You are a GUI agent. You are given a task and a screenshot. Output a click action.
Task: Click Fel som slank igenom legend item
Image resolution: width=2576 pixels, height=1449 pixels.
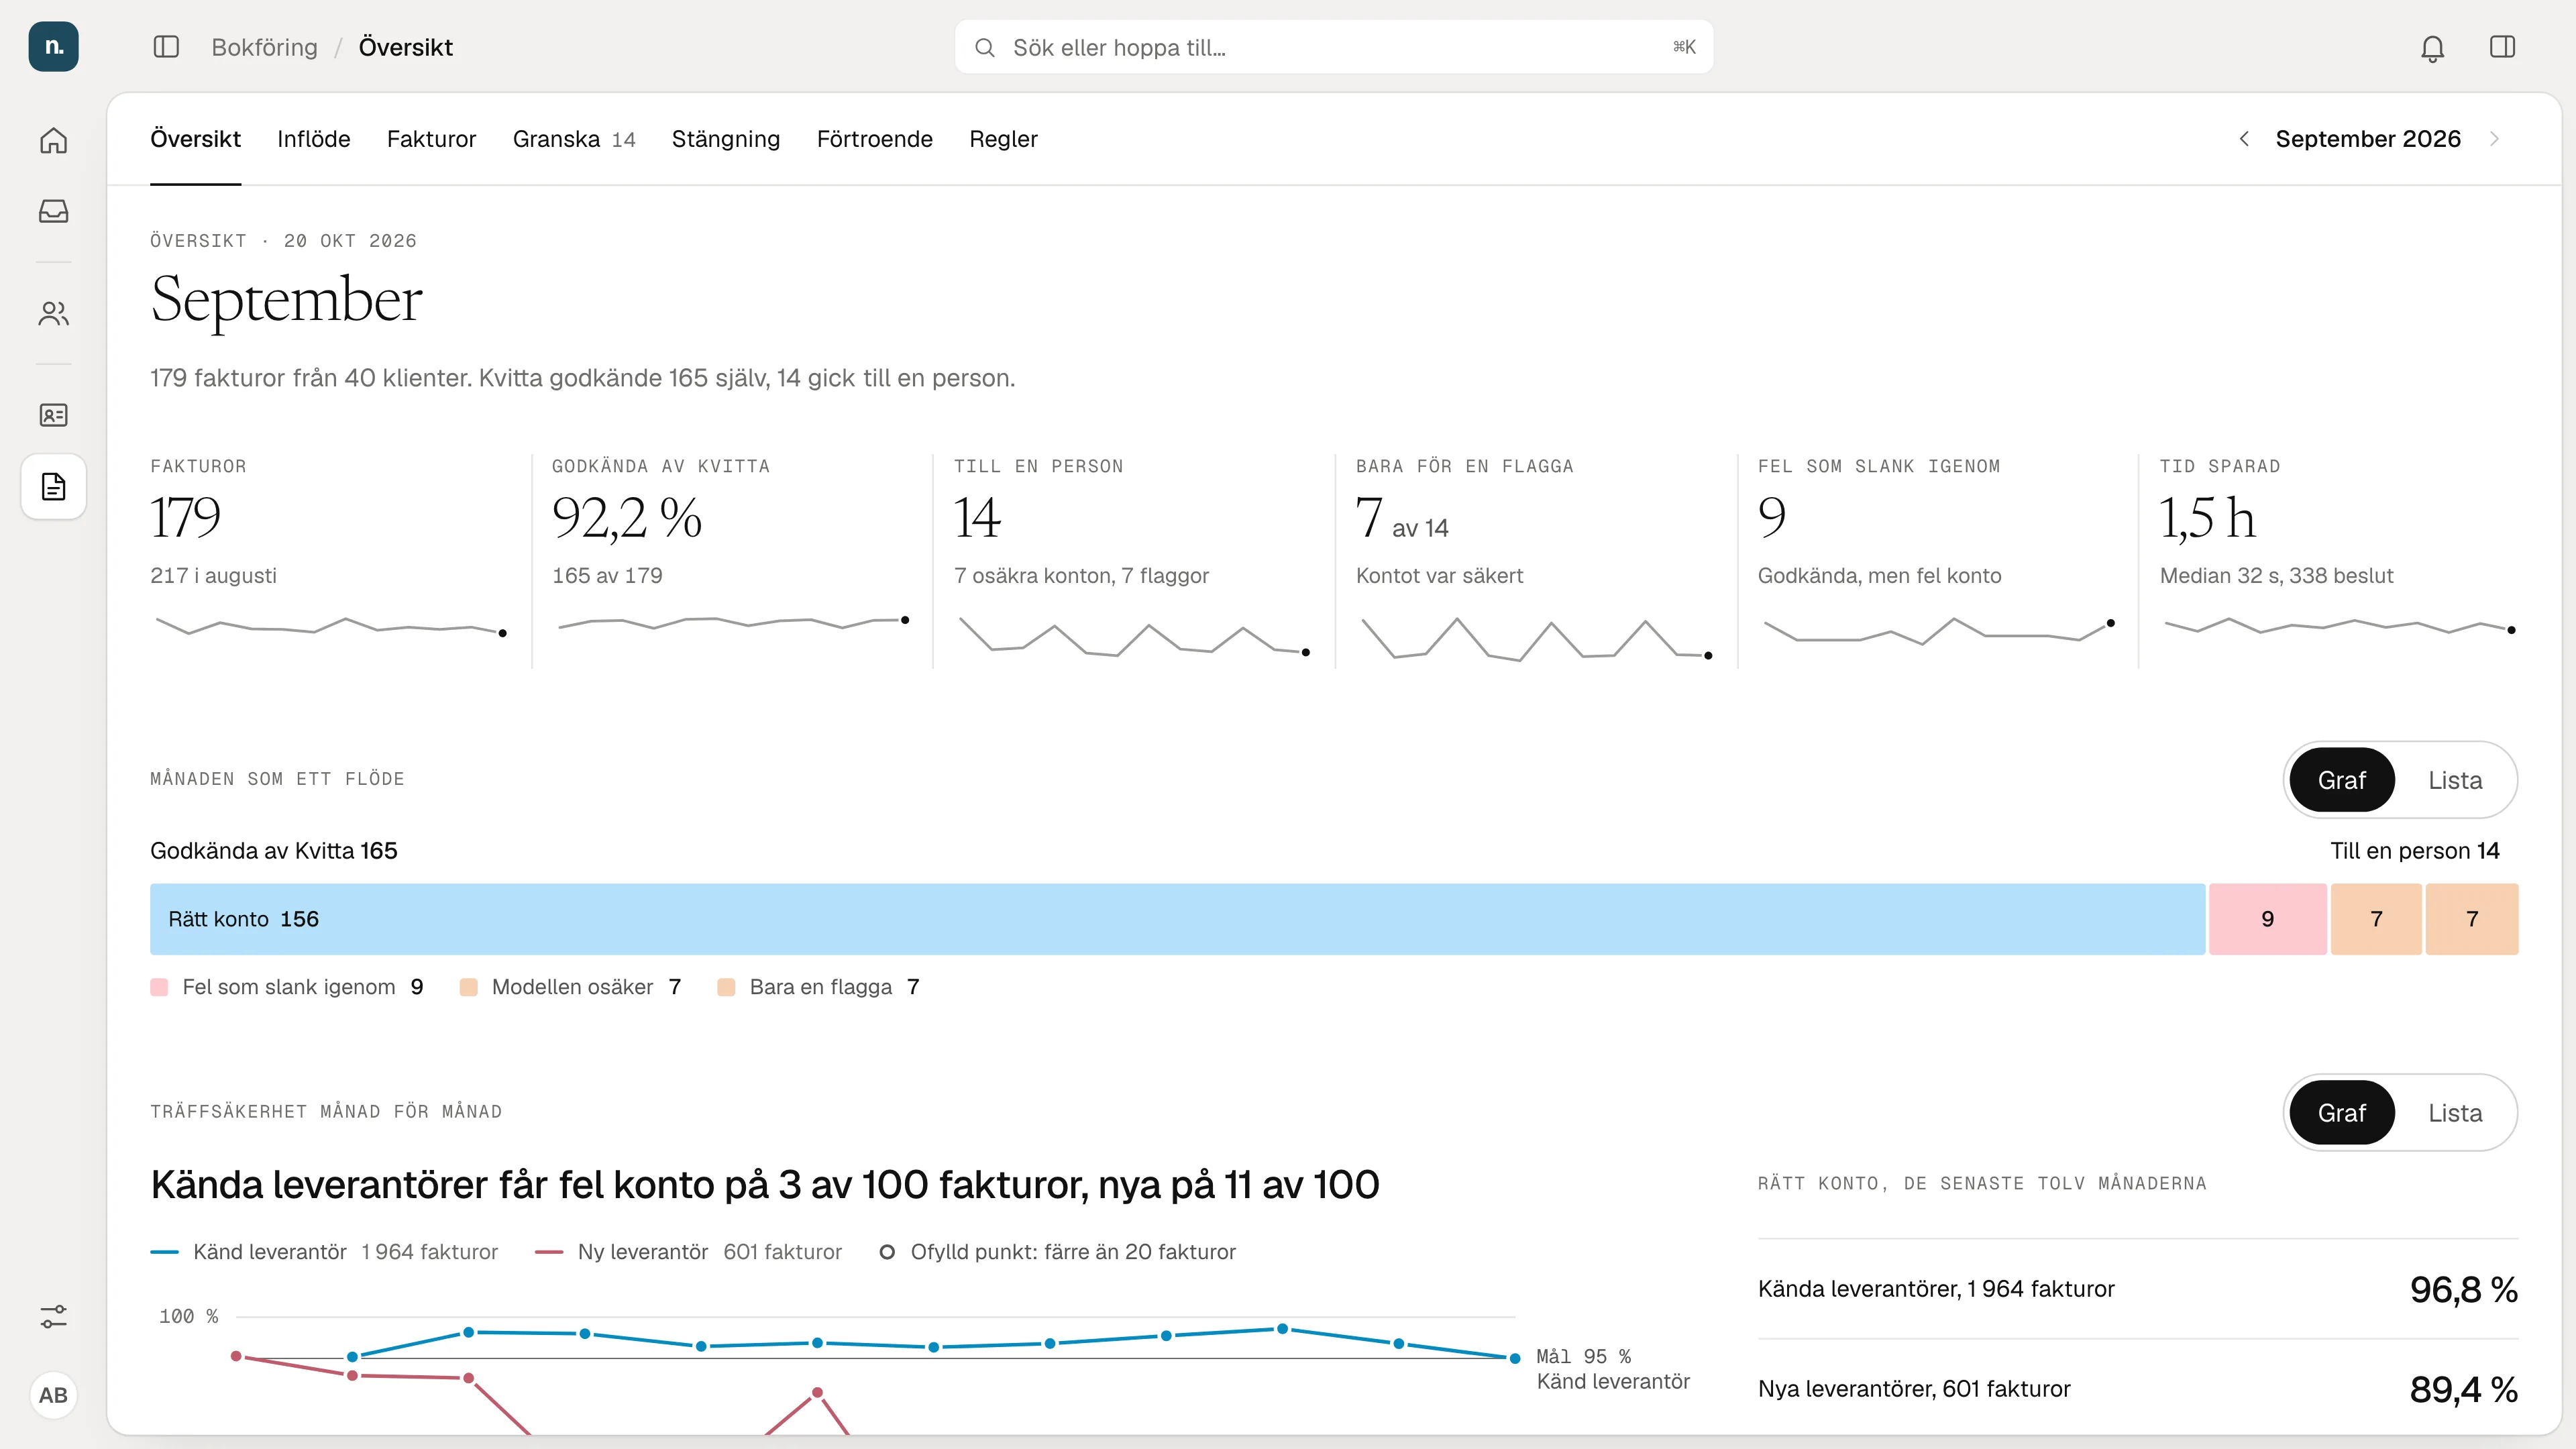287,987
